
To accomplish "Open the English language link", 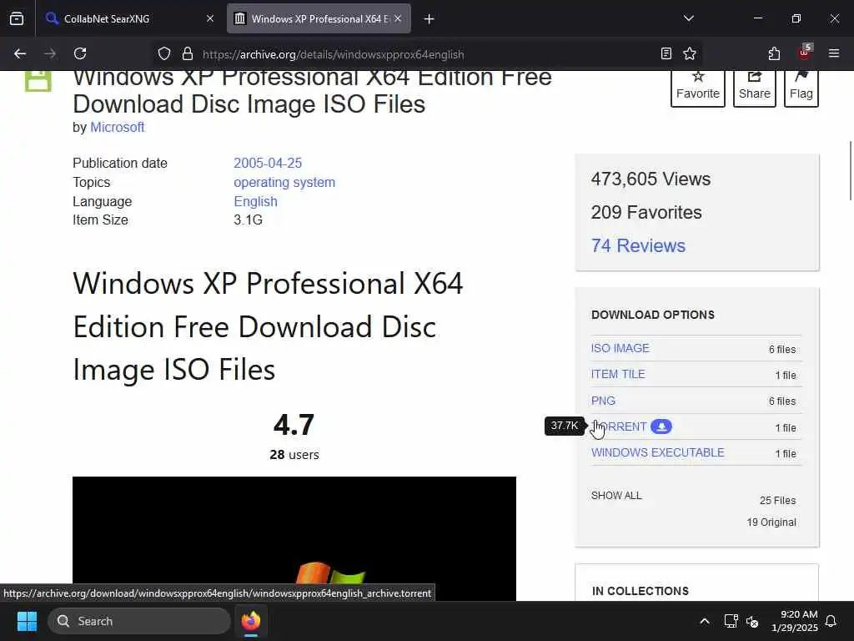I will click(x=255, y=202).
